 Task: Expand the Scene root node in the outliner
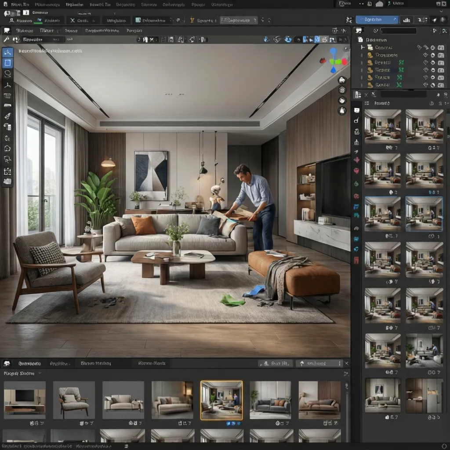(x=362, y=47)
